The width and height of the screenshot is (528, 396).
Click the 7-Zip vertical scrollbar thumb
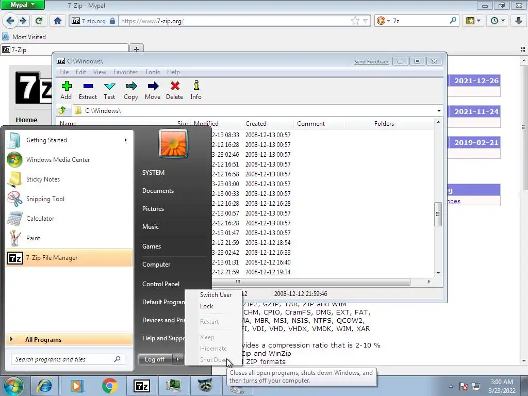(x=438, y=214)
